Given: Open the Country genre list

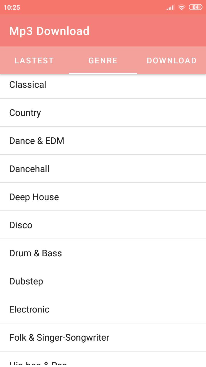Looking at the screenshot, I should [103, 113].
